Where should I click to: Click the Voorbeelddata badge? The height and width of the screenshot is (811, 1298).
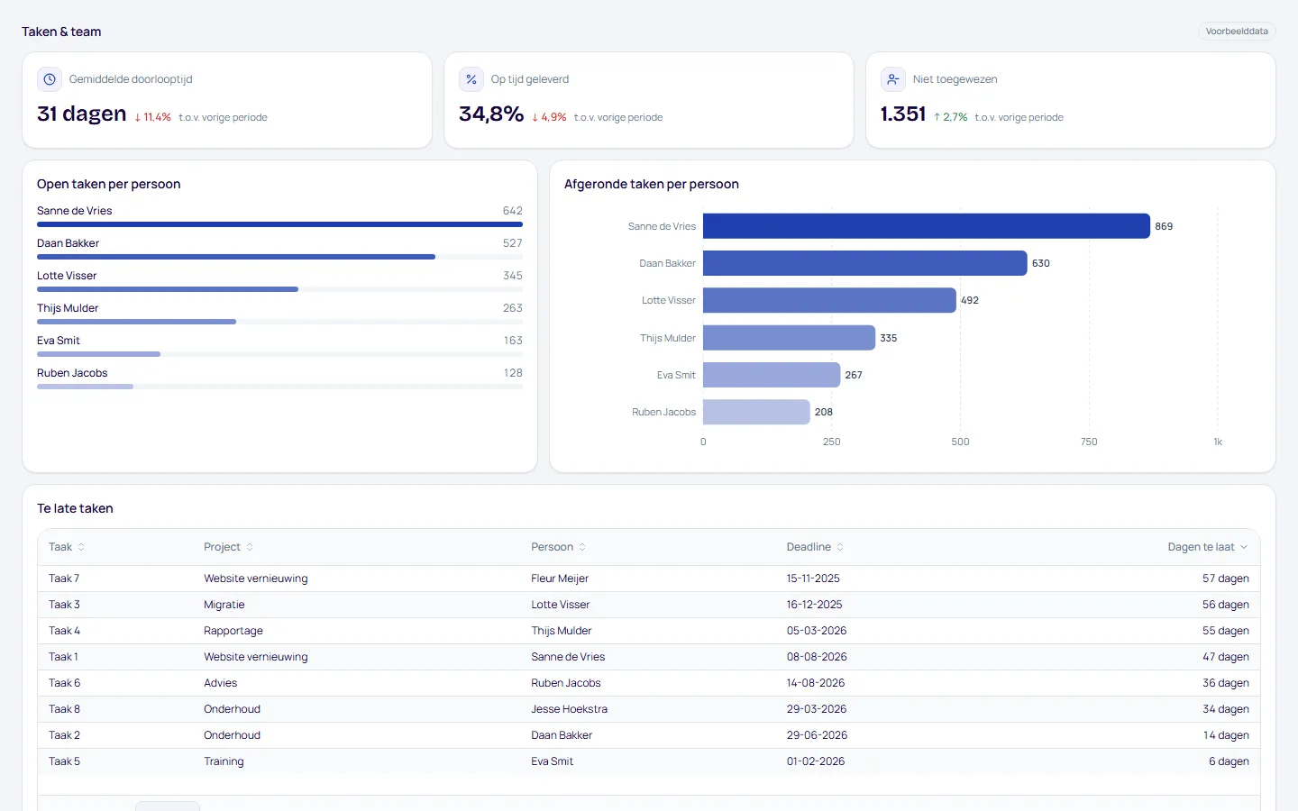pos(1237,32)
